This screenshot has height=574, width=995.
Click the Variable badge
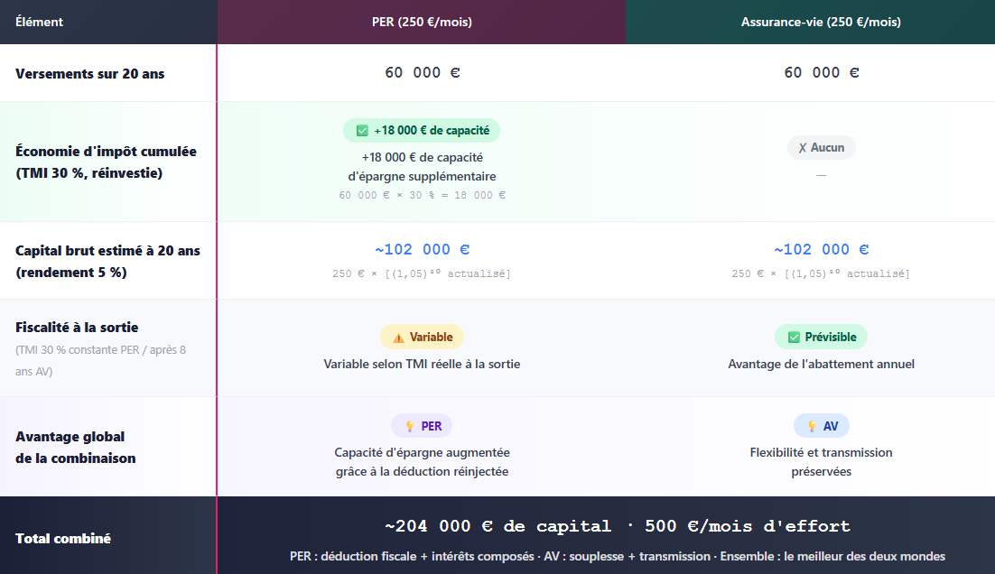point(422,337)
